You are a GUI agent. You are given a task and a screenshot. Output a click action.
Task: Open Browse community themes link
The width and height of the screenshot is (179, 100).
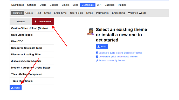112,61
